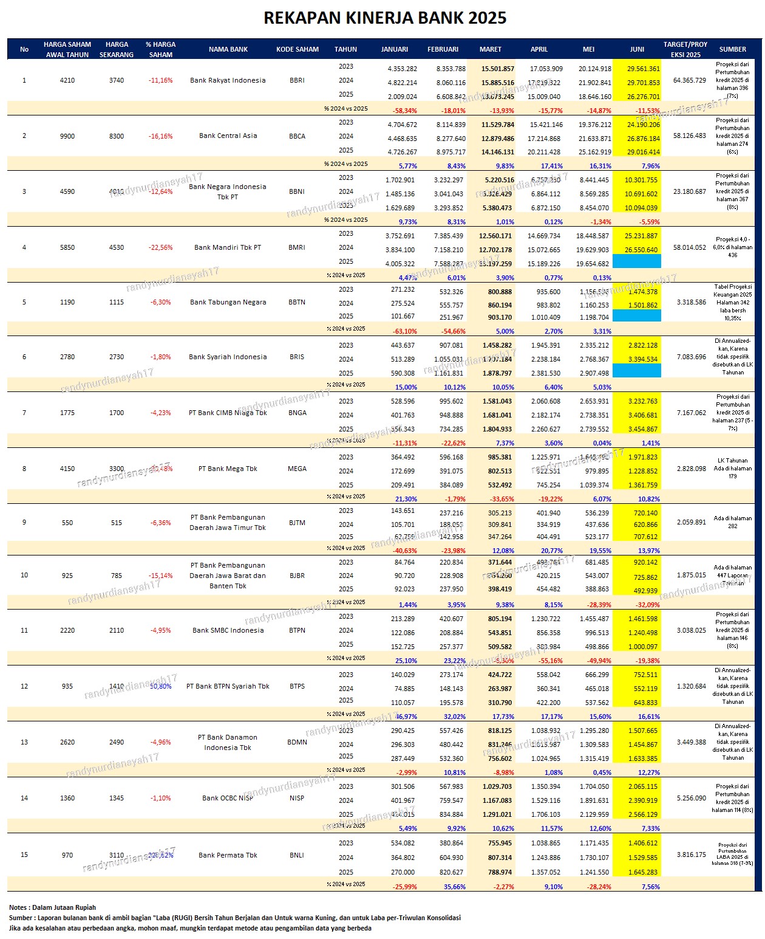Viewport: 765px width, 939px height.
Task: Click the BRIS target value "7.083.696"
Action: point(692,357)
